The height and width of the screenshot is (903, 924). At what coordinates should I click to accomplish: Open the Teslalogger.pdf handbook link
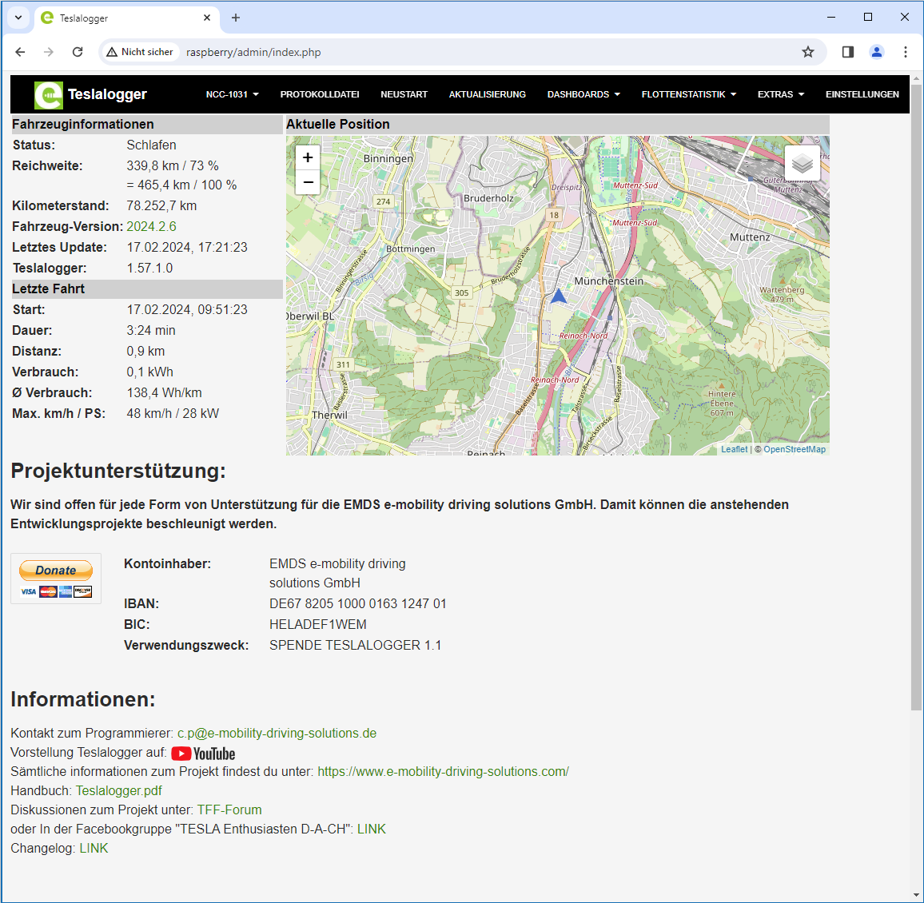(x=118, y=790)
